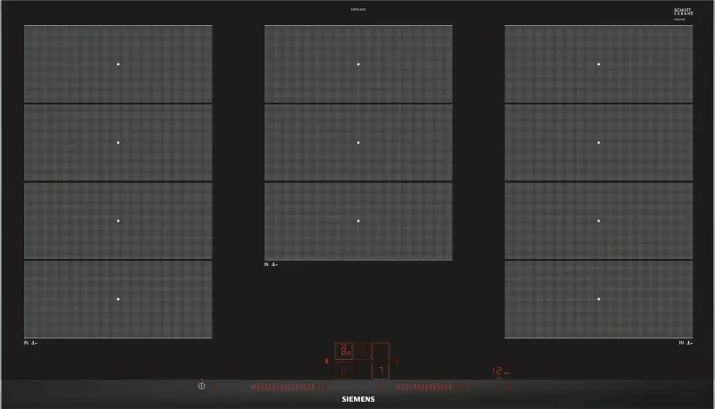Adjust the left red power level slider
715x409 pixels.
pos(289,388)
